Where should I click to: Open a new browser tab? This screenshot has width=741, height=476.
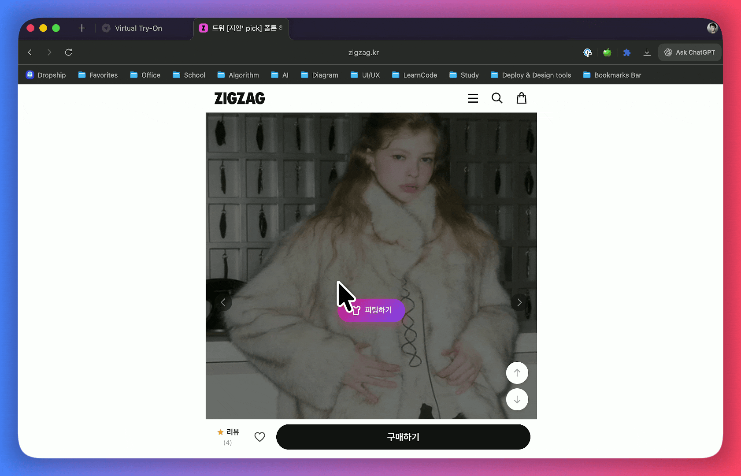[82, 28]
